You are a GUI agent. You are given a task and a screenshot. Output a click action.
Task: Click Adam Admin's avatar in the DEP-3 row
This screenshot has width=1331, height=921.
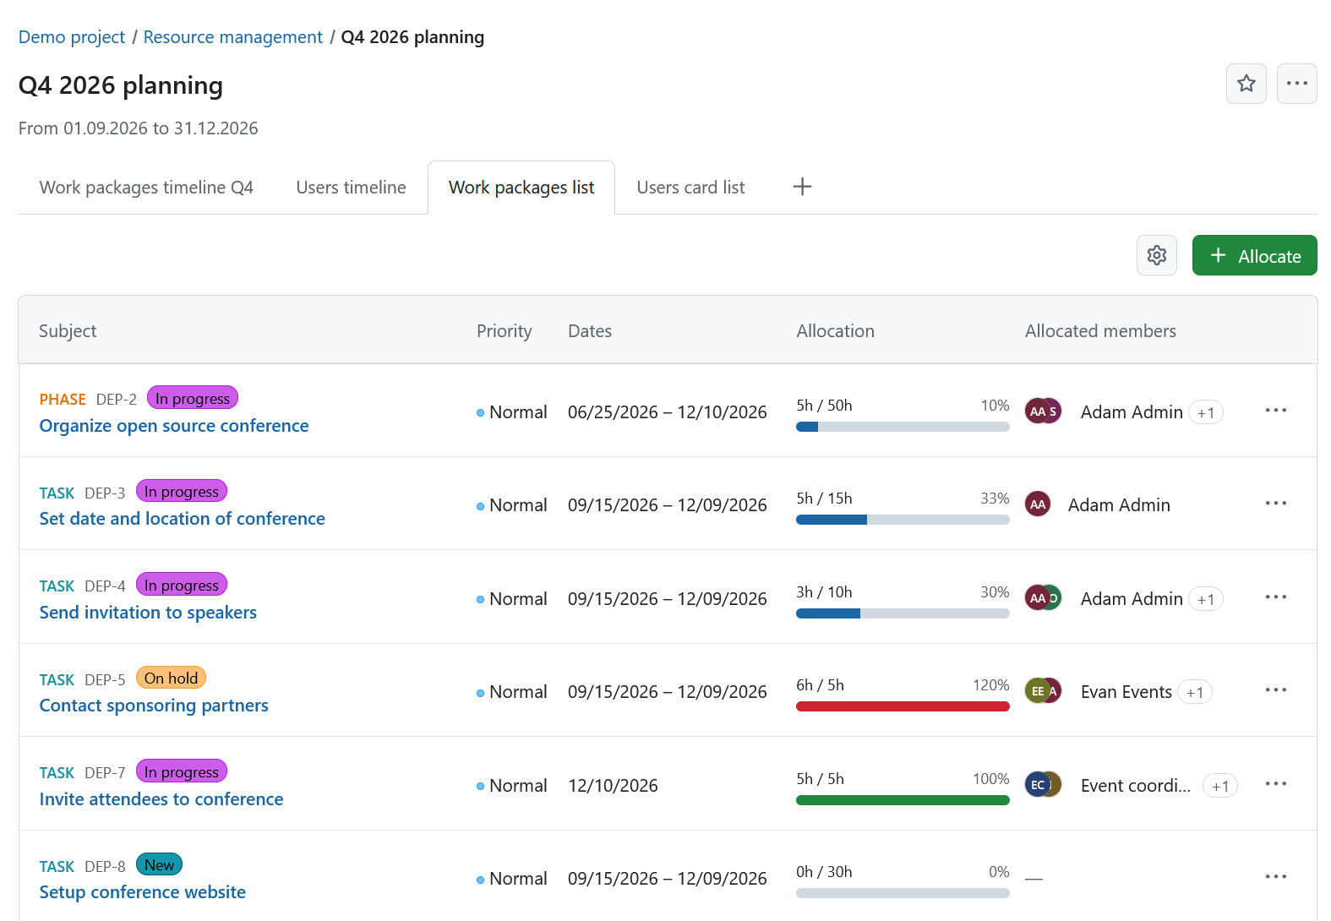pos(1038,504)
